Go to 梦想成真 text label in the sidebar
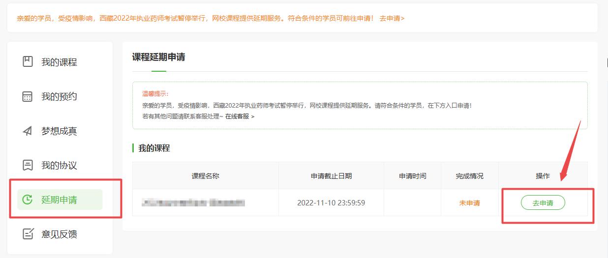 (59, 131)
